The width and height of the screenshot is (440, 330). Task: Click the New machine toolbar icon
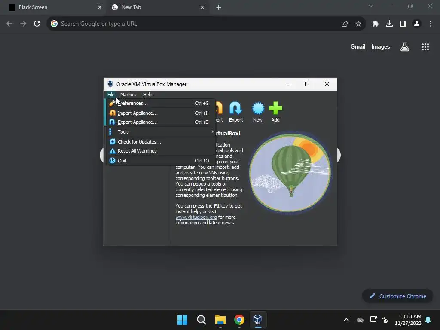(258, 112)
